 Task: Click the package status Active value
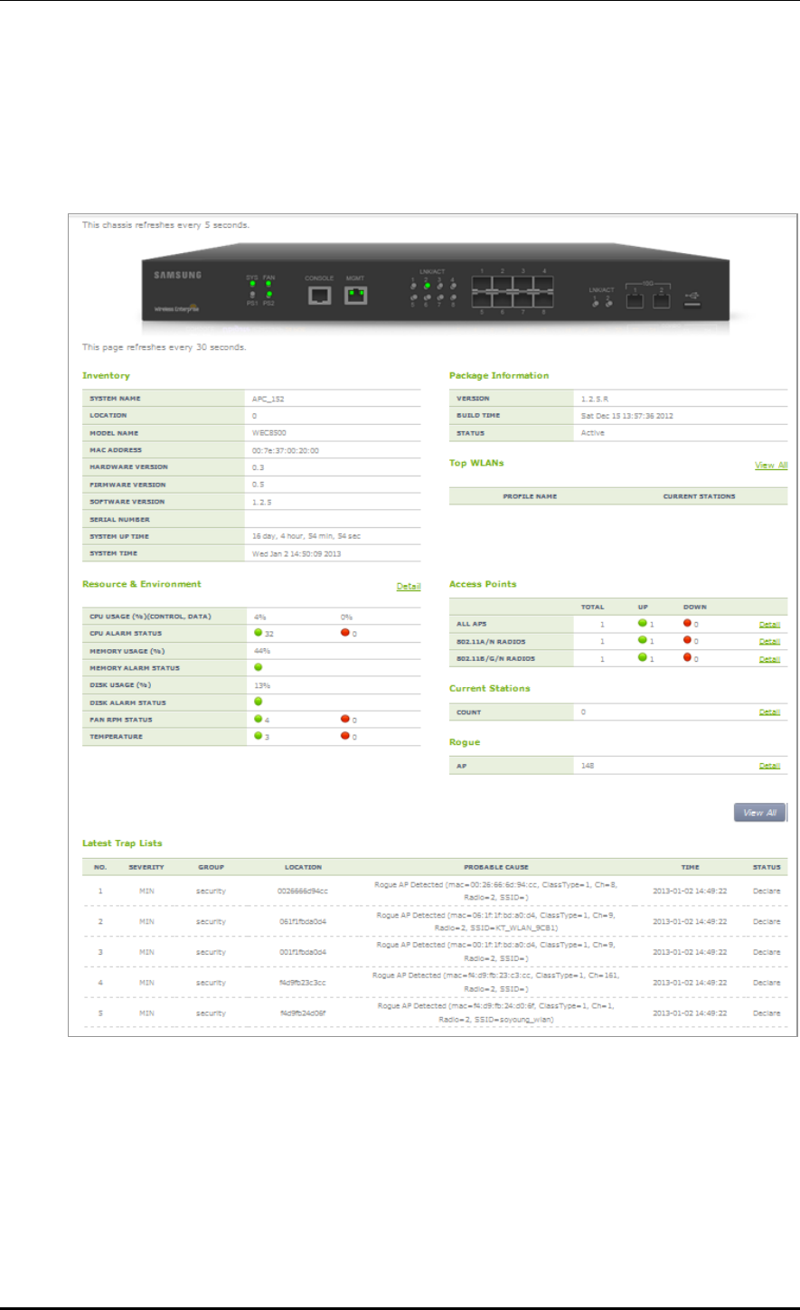(x=593, y=433)
